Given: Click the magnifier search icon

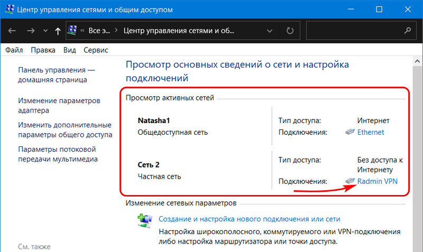Looking at the screenshot, I should (x=407, y=31).
